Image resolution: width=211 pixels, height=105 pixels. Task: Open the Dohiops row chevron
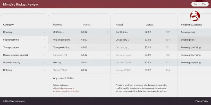(44, 70)
